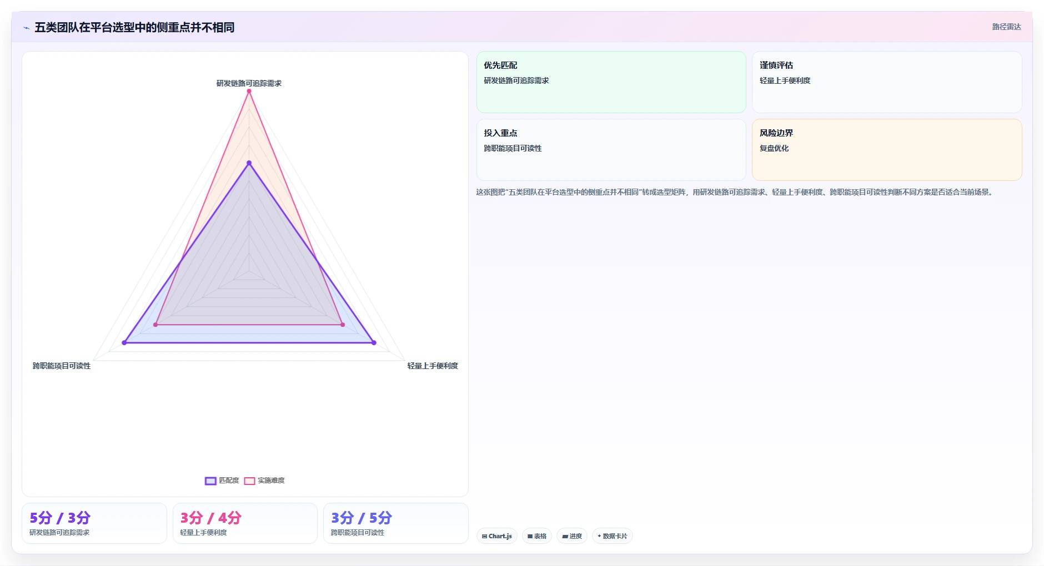1044x566 pixels.
Task: Click pink data point at top radar vertex
Action: coord(249,91)
